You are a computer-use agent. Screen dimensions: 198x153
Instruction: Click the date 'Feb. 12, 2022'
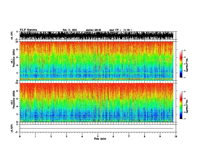coord(70,30)
